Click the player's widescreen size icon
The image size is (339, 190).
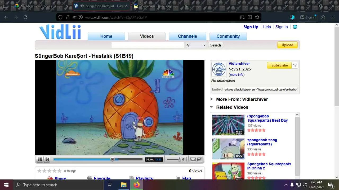(x=193, y=159)
